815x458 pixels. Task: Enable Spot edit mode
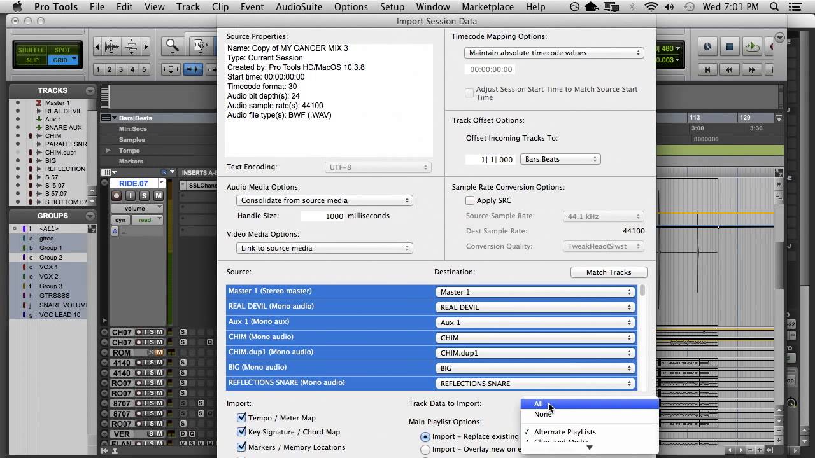click(x=62, y=50)
